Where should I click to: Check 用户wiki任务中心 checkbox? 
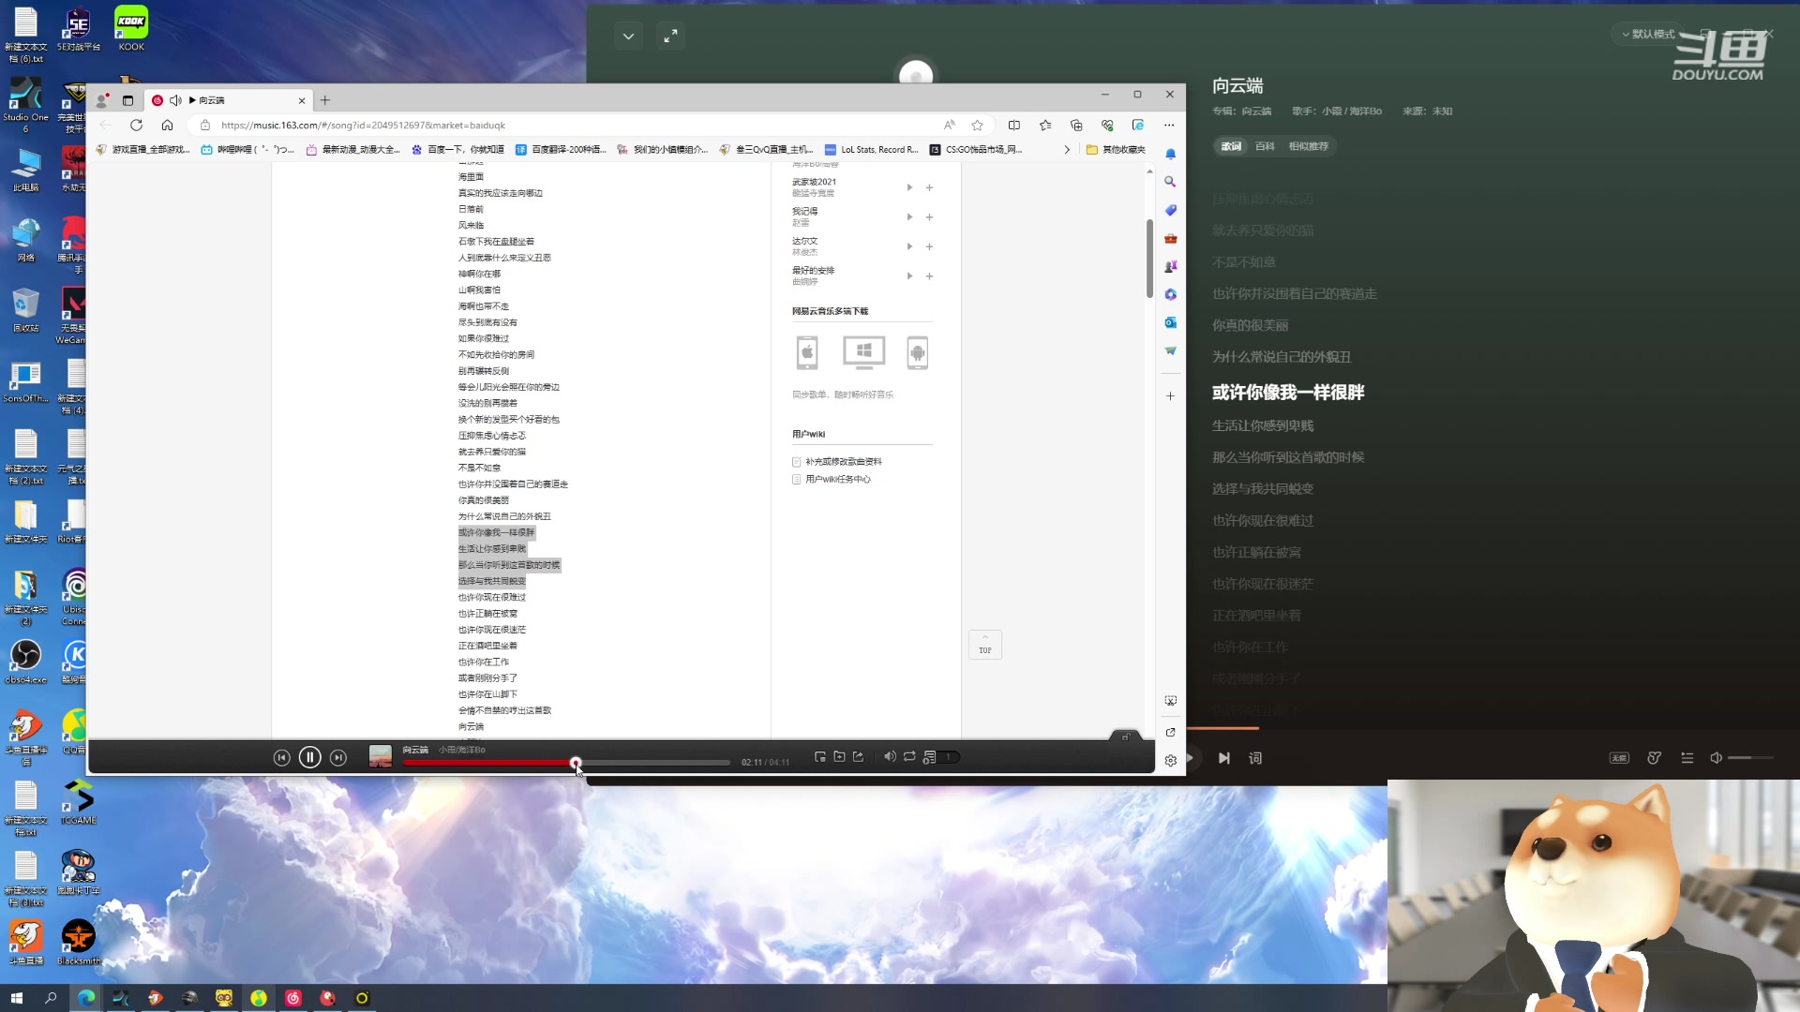pyautogui.click(x=797, y=480)
